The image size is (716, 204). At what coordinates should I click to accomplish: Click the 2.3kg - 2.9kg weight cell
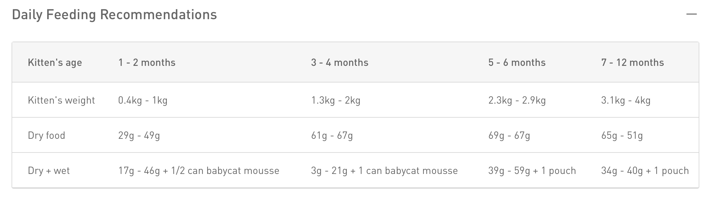click(517, 100)
